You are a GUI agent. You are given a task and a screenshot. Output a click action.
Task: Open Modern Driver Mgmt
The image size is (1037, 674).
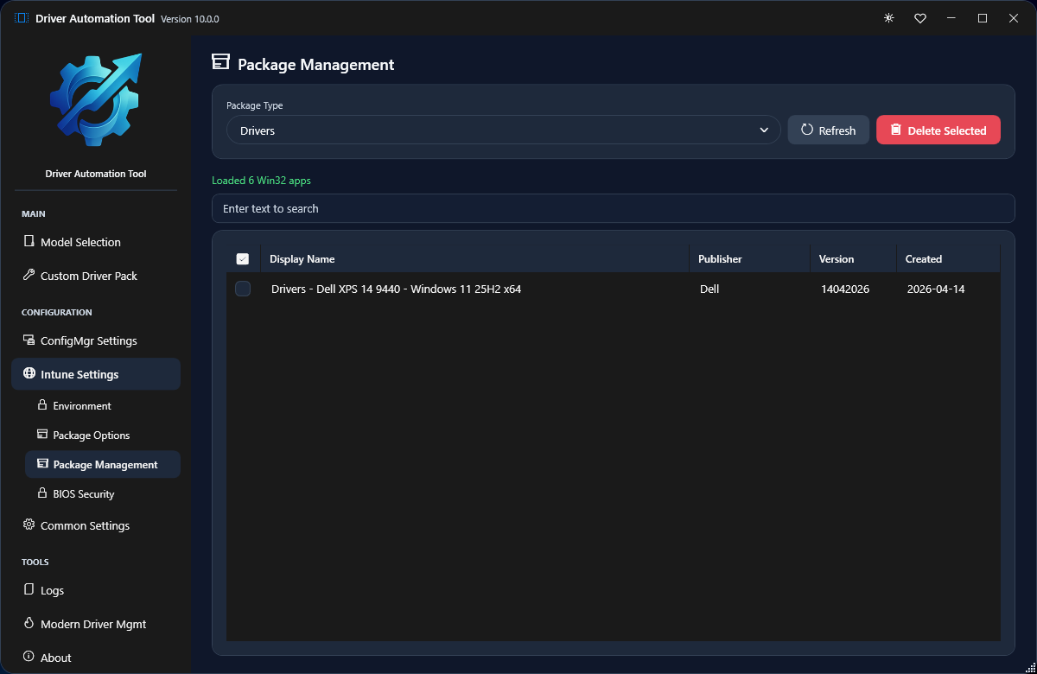click(x=96, y=624)
